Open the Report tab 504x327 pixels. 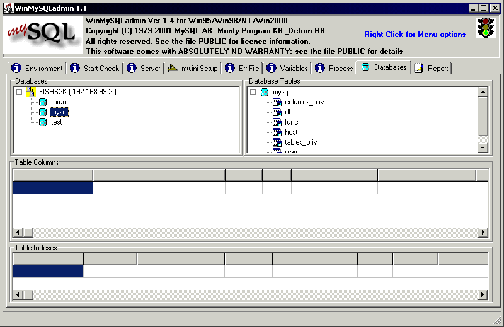(432, 68)
